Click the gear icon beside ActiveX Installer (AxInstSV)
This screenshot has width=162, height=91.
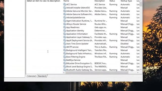click(x=65, y=8)
